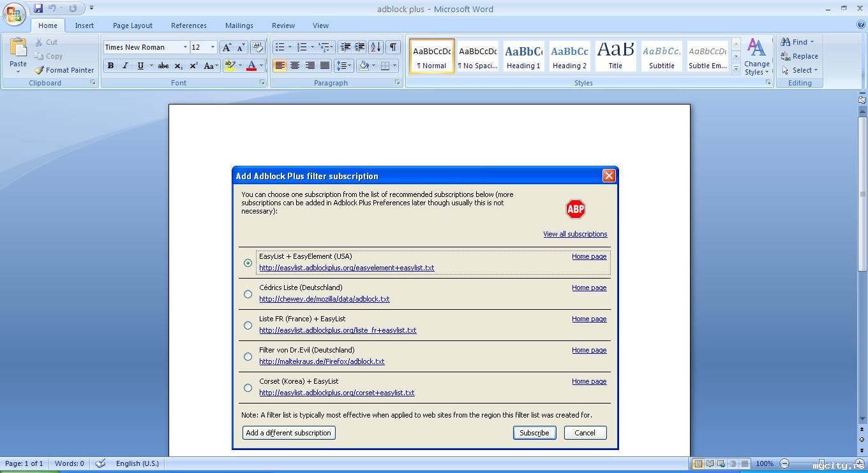Select the EasyList + EasyElement (USA) radio button
This screenshot has height=473, width=868.
248,263
